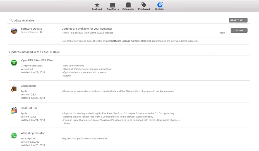Click the 'Restart Required' label
Viewport: 259px width, 151px height.
[x=30, y=32]
